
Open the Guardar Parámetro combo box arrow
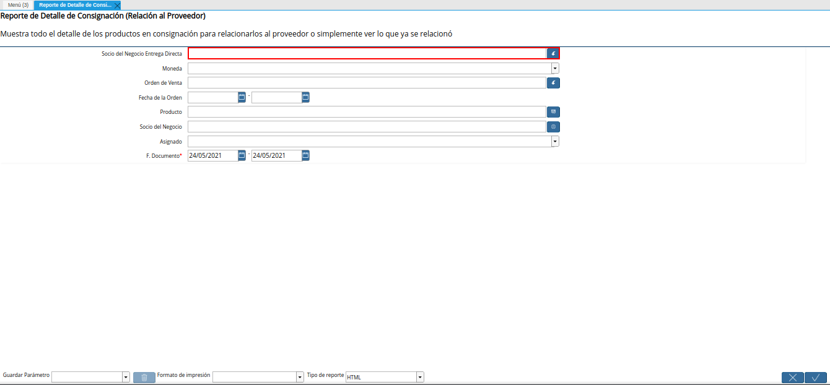pos(126,377)
